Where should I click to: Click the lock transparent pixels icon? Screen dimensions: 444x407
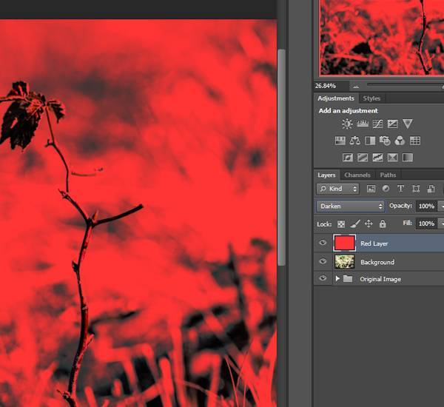(341, 223)
